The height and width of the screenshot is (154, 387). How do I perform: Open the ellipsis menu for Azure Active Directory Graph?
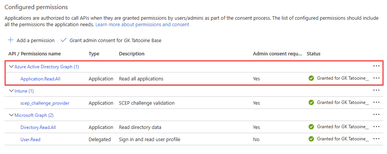click(376, 66)
